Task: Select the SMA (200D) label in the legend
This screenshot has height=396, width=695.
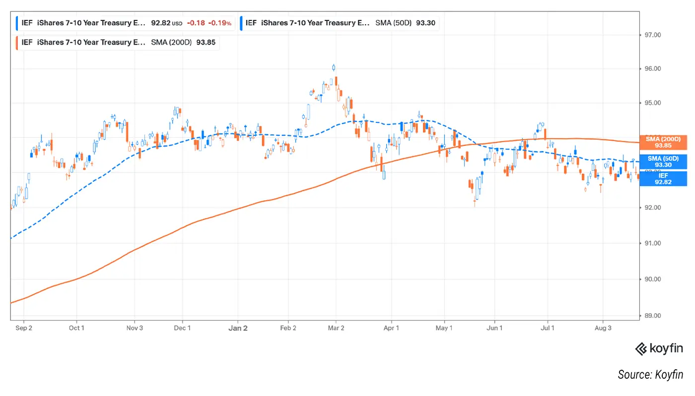Action: (172, 43)
